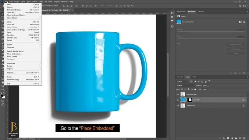249x140 pixels.
Task: Open the Comments panel icon
Action: tap(172, 21)
